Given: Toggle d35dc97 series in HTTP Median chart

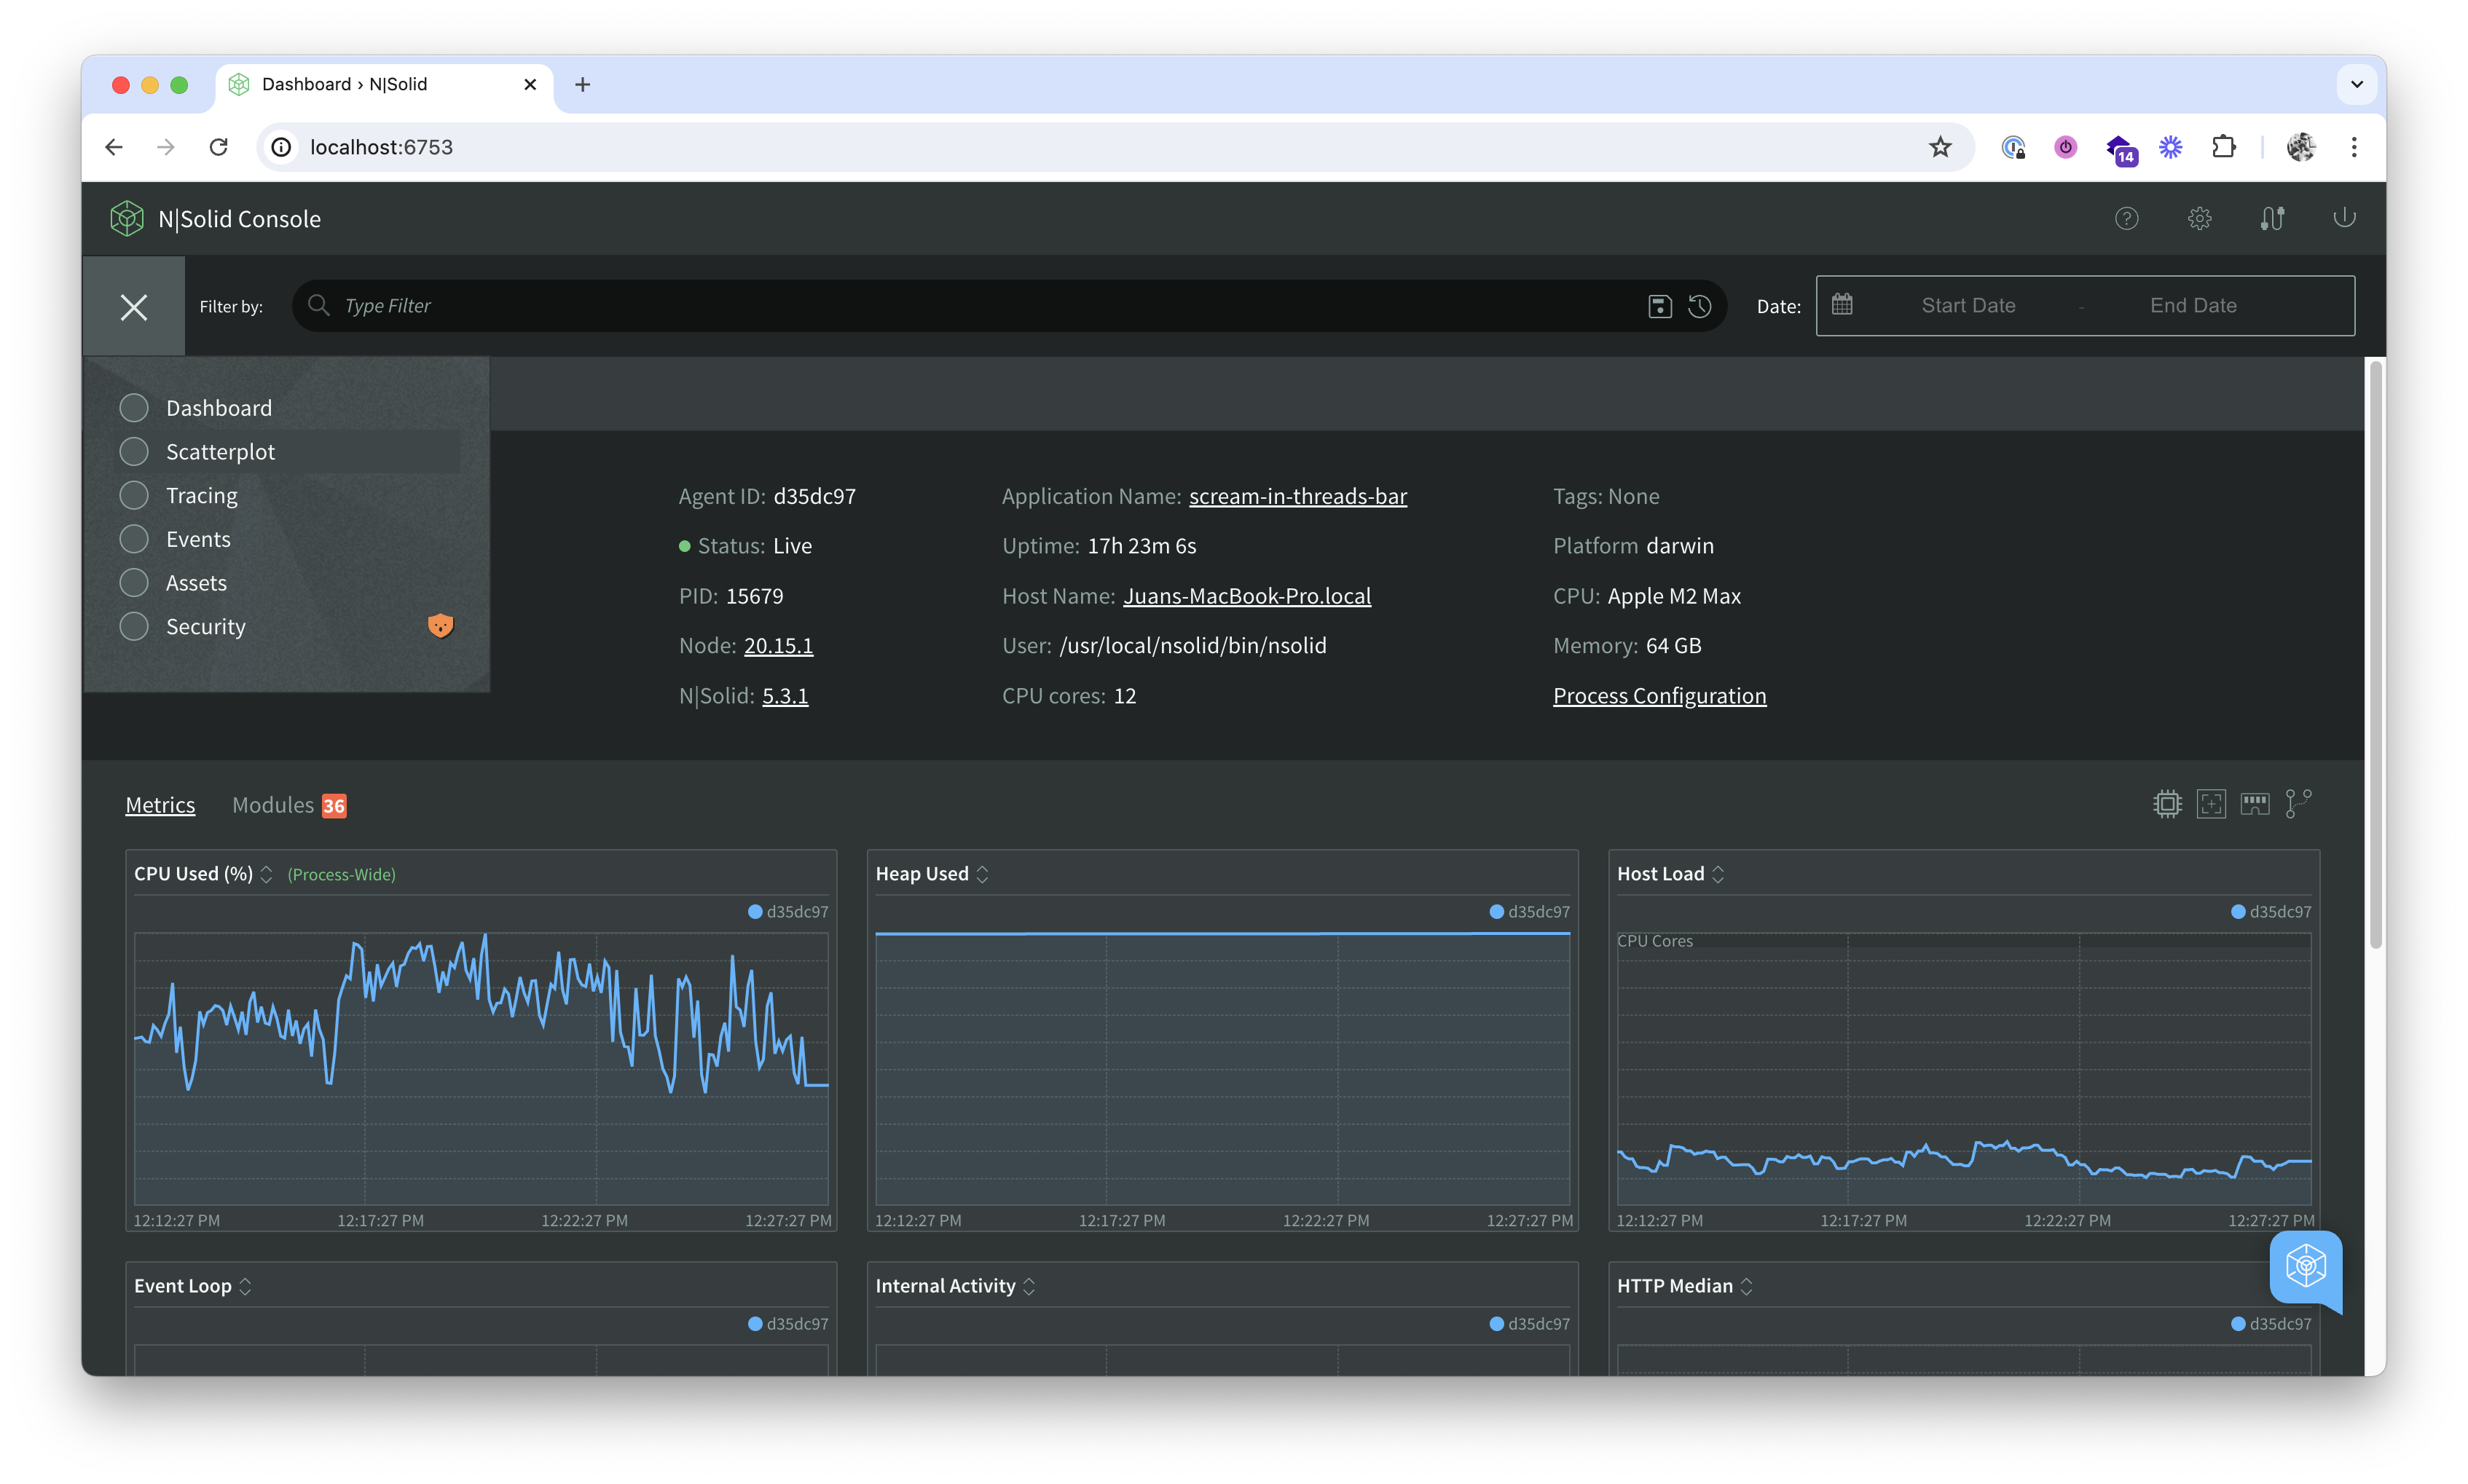Looking at the screenshot, I should 2271,1324.
